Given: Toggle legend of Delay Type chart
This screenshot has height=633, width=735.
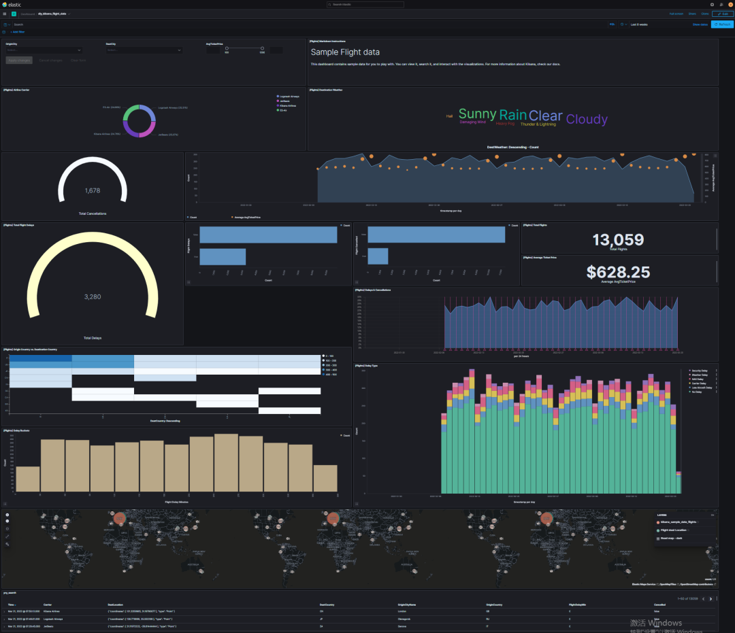Looking at the screenshot, I should point(357,504).
